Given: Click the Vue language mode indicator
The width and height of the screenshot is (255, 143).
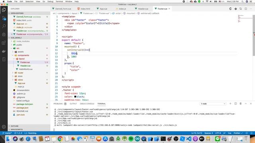Looking at the screenshot, I should click(229, 133).
